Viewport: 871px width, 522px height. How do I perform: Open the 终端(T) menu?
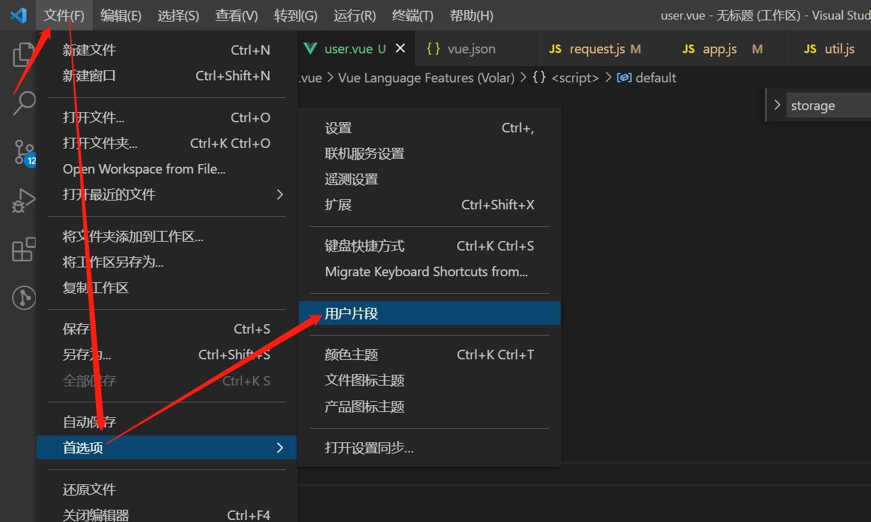click(x=413, y=16)
